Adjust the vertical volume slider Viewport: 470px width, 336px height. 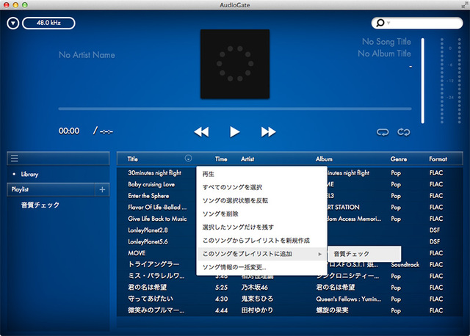point(423,81)
